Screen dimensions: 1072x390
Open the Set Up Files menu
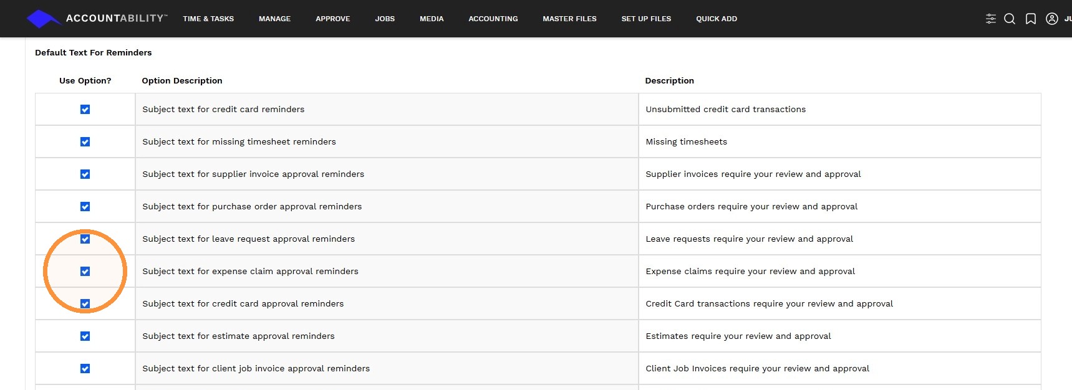pos(646,19)
